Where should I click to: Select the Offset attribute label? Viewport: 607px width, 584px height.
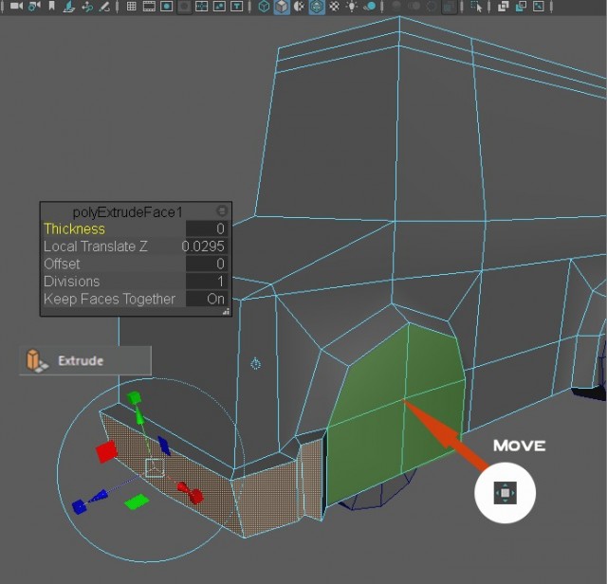pos(62,264)
